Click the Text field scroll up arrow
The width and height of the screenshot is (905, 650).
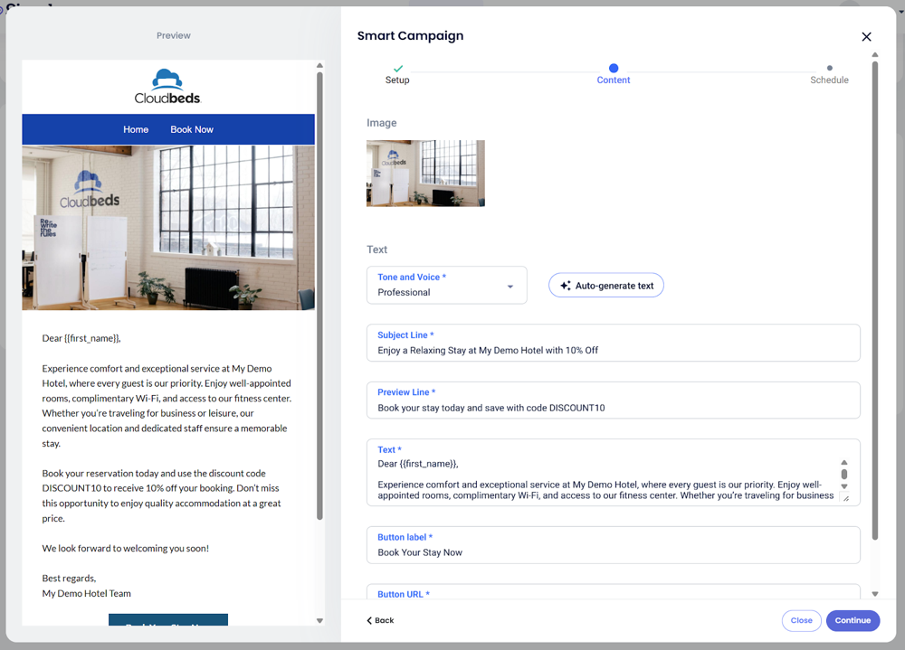click(x=844, y=462)
